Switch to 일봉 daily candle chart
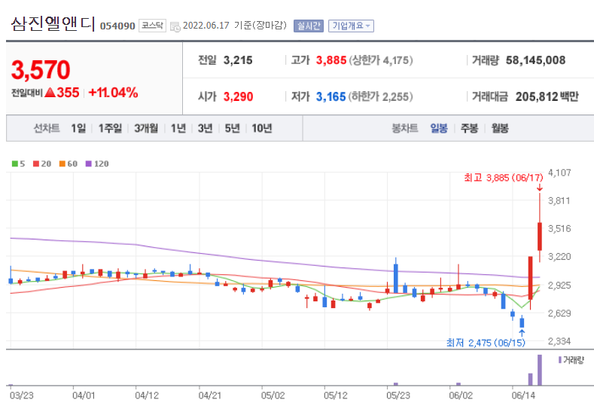594x412 pixels. tap(439, 128)
